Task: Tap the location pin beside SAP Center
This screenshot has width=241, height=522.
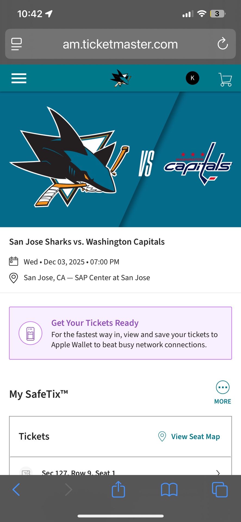Action: 13,278
